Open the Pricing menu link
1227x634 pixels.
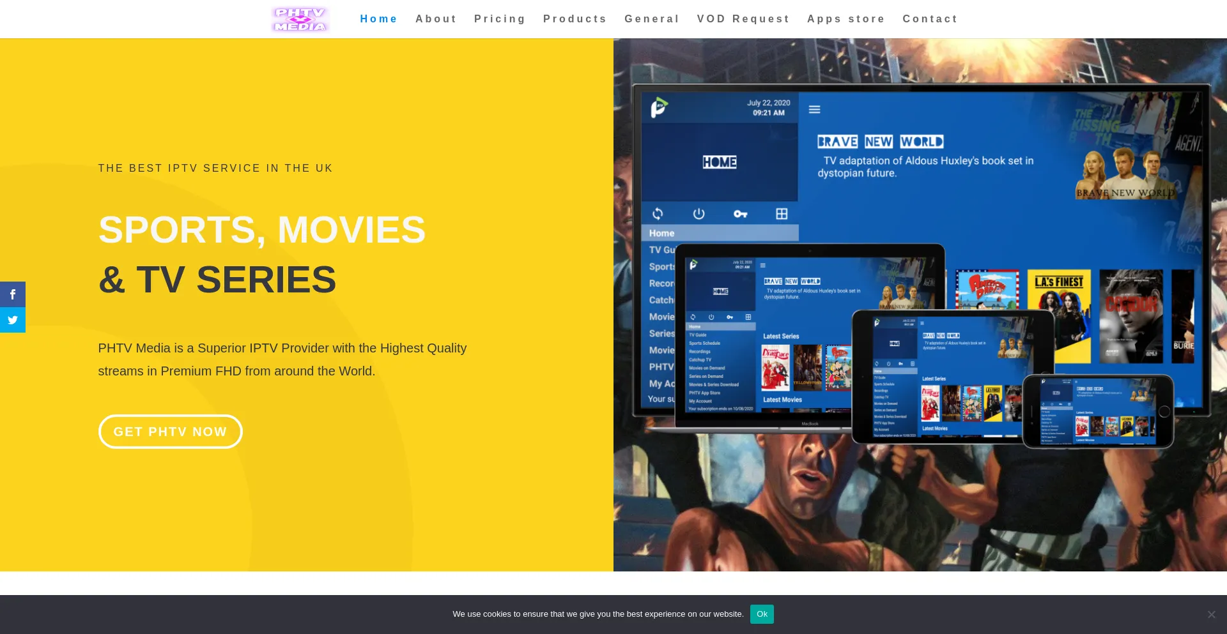pyautogui.click(x=500, y=19)
